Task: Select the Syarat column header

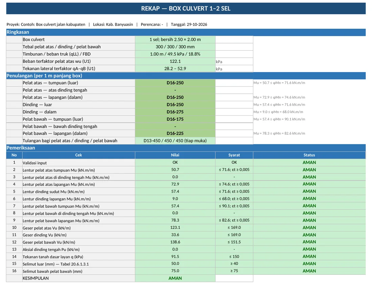Action: pyautogui.click(x=234, y=155)
